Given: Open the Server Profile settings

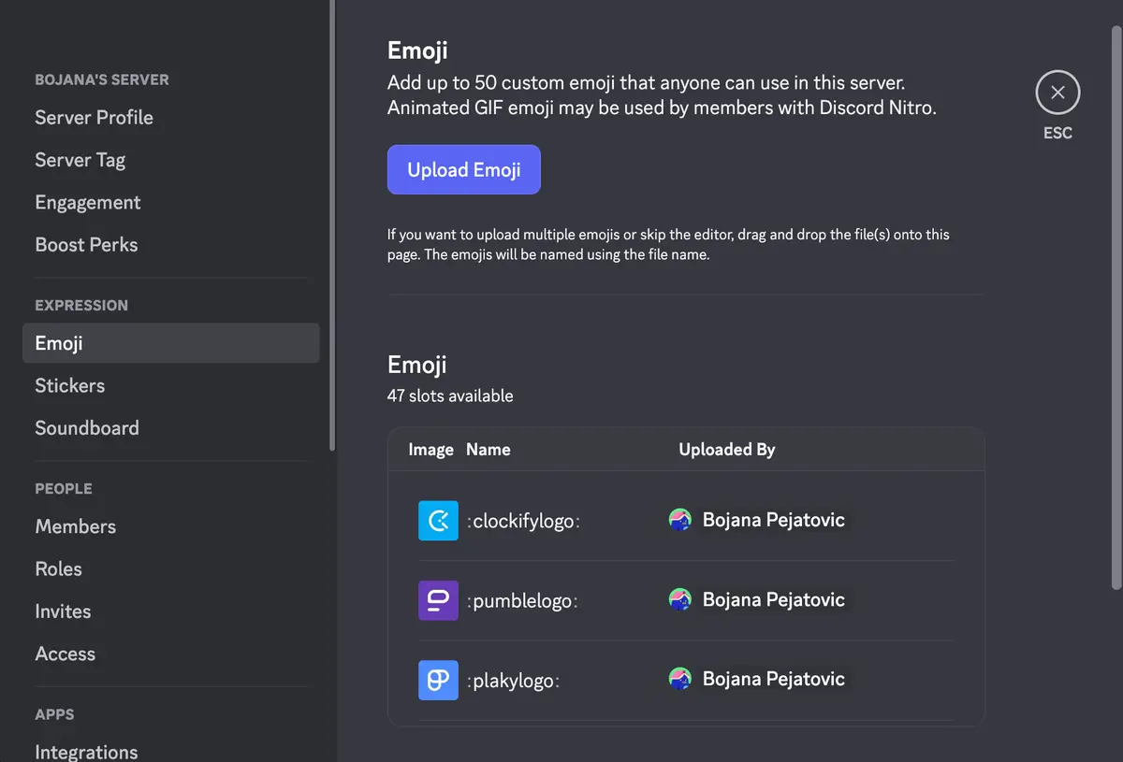Looking at the screenshot, I should click(94, 117).
